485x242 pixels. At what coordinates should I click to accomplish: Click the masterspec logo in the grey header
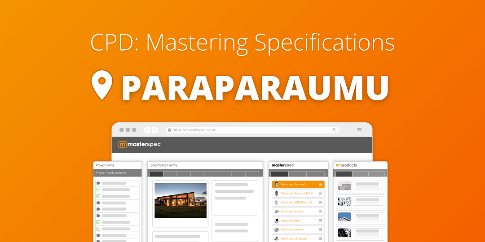pos(140,144)
